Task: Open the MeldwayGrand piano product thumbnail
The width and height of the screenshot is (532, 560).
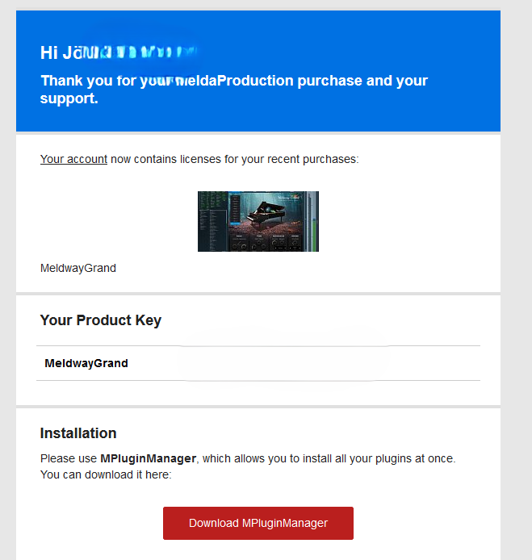Action: click(x=258, y=221)
